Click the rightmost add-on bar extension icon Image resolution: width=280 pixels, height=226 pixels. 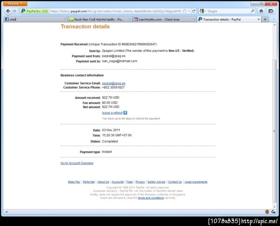click(x=273, y=212)
